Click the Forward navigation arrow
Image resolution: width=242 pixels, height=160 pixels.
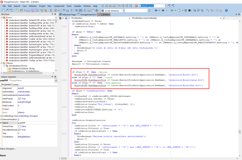(x=163, y=11)
